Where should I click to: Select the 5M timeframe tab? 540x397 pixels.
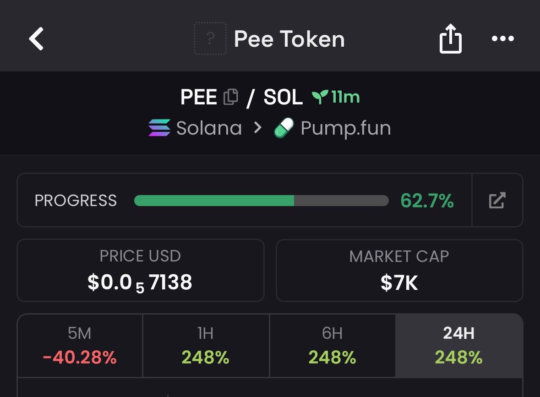click(80, 345)
